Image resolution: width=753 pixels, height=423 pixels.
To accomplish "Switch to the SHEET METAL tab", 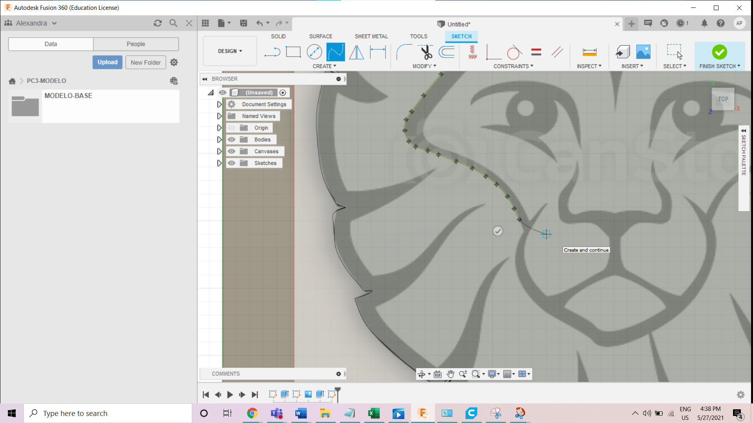I will tap(371, 36).
